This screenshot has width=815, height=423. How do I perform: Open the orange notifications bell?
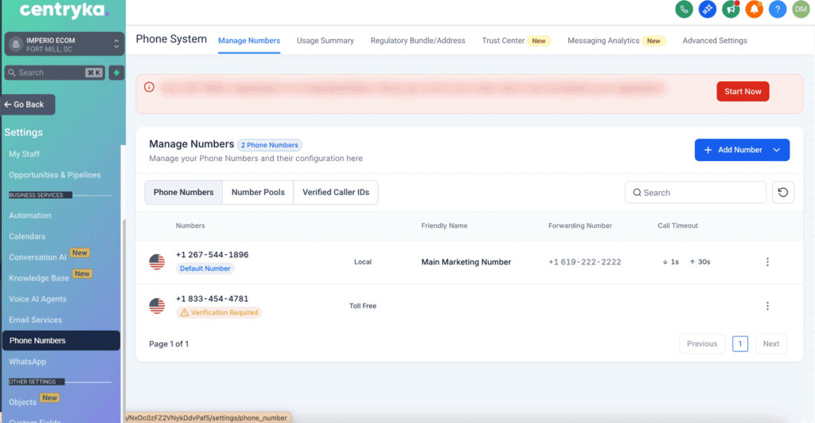coord(754,10)
